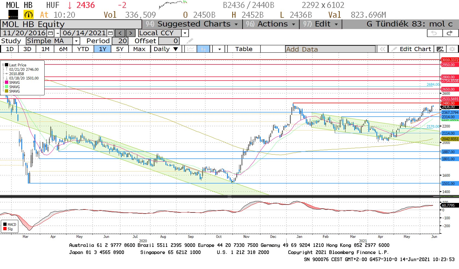459x269 pixels.
Task: Click the yellow gauge icon beside ticker
Action: (x=28, y=15)
